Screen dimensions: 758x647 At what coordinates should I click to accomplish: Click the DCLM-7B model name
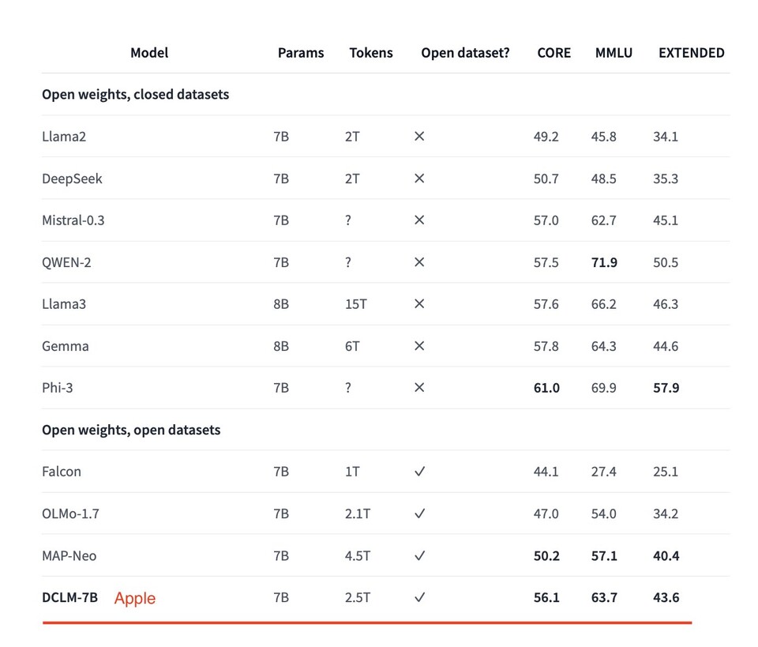pos(70,597)
